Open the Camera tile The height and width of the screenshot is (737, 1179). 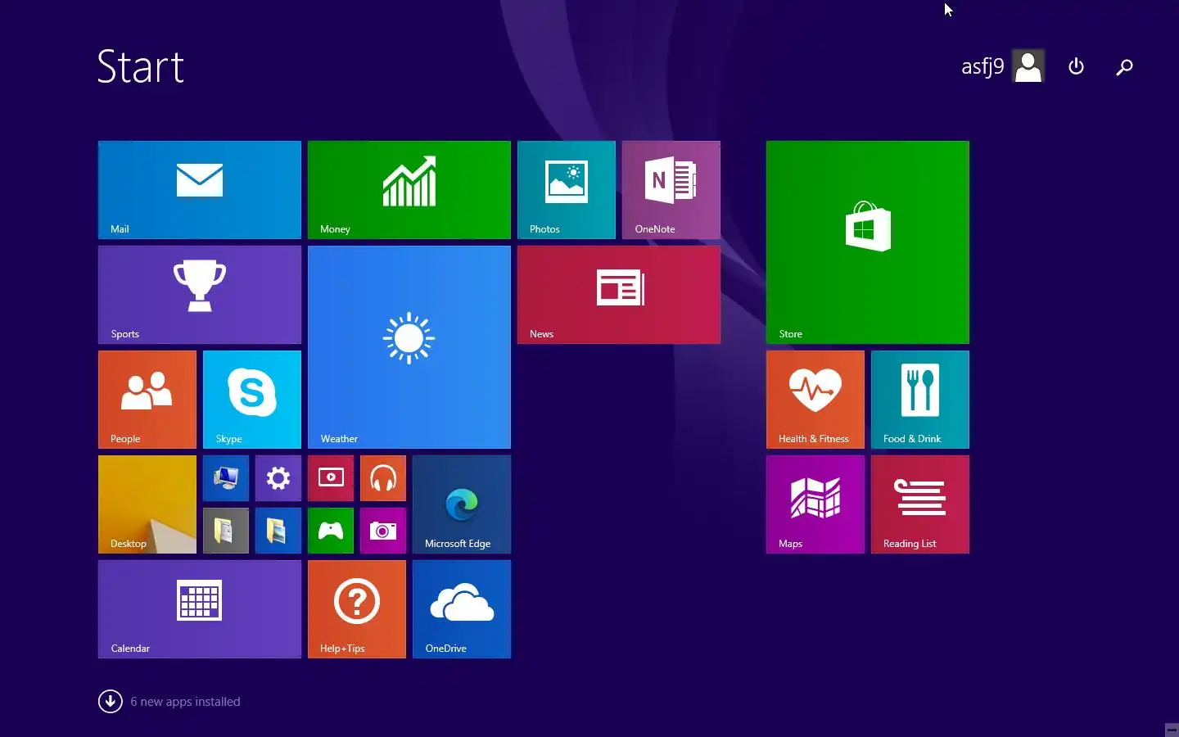pyautogui.click(x=383, y=531)
